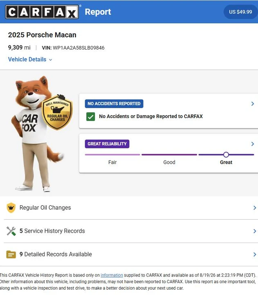This screenshot has height=295, width=258.
Task: Click the wrench and screwdriver service icon
Action: (x=11, y=231)
